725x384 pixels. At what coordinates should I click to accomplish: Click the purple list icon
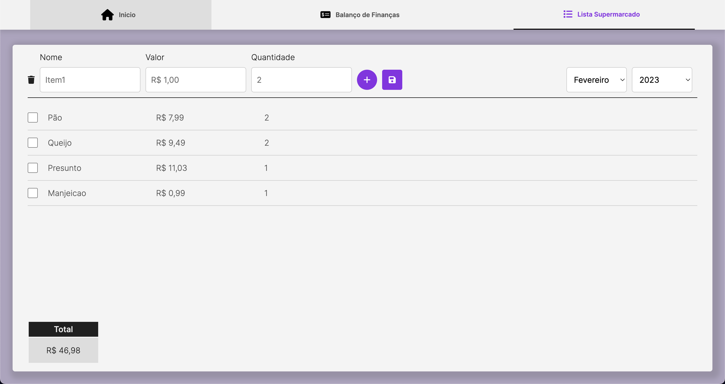coord(568,14)
